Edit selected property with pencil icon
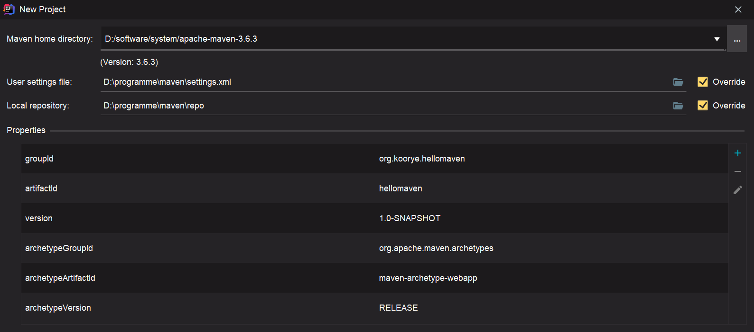This screenshot has width=754, height=332. [x=738, y=190]
